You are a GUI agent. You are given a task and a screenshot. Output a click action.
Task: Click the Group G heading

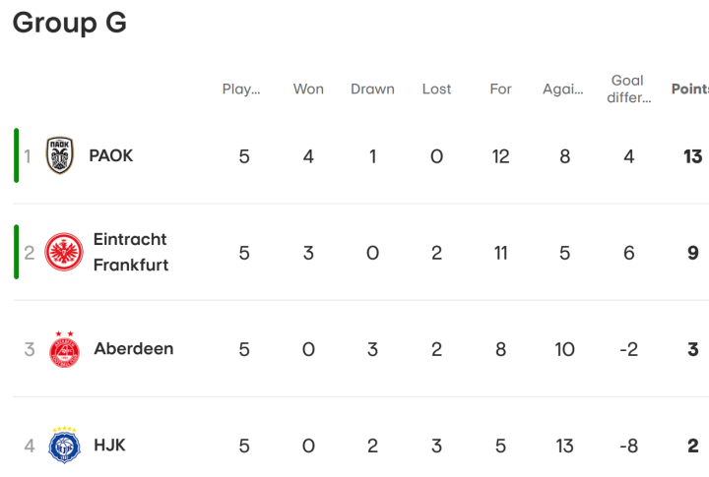coord(69,23)
